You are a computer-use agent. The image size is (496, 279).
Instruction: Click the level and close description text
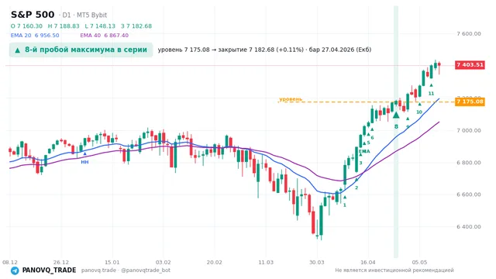pyautogui.click(x=264, y=50)
